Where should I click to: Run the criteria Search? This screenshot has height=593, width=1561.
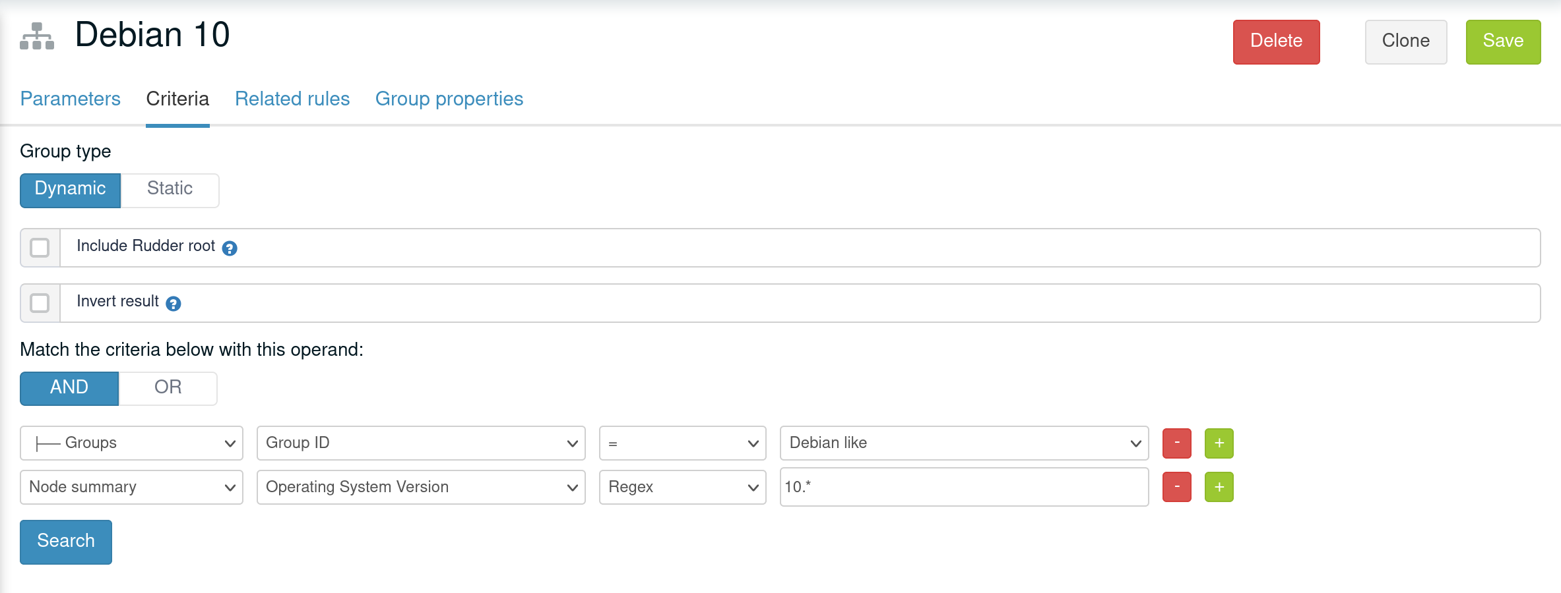65,541
